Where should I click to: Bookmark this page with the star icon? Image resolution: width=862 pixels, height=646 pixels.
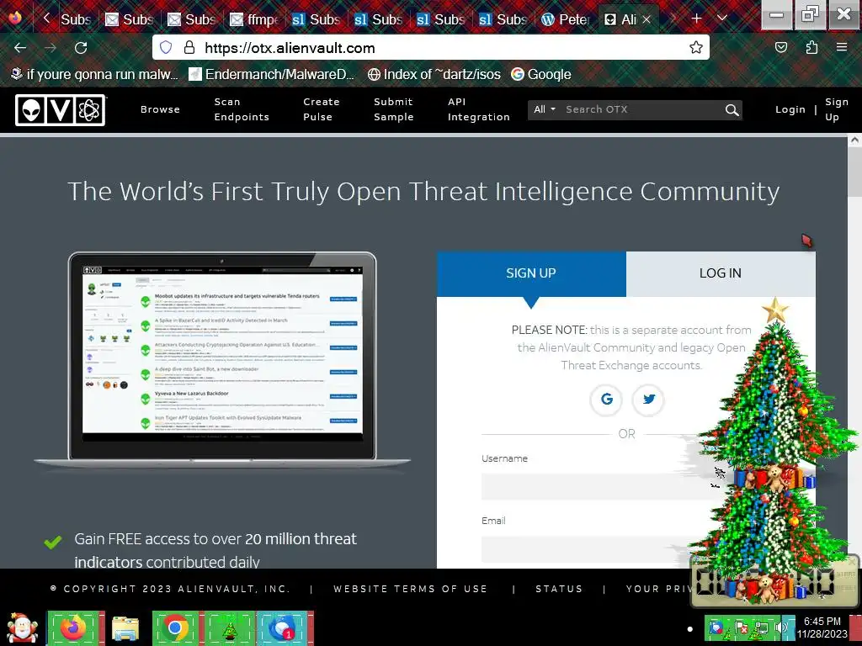coord(696,48)
